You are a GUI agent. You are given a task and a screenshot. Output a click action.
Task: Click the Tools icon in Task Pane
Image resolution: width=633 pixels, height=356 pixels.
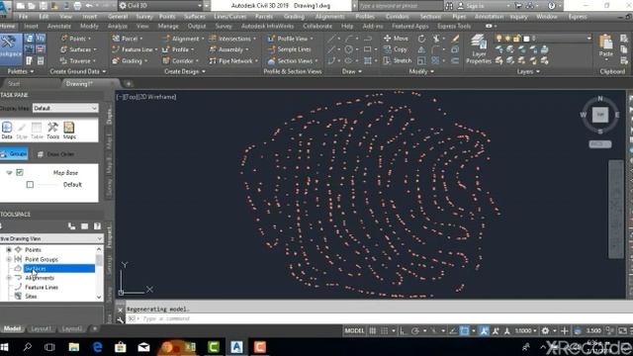point(52,131)
